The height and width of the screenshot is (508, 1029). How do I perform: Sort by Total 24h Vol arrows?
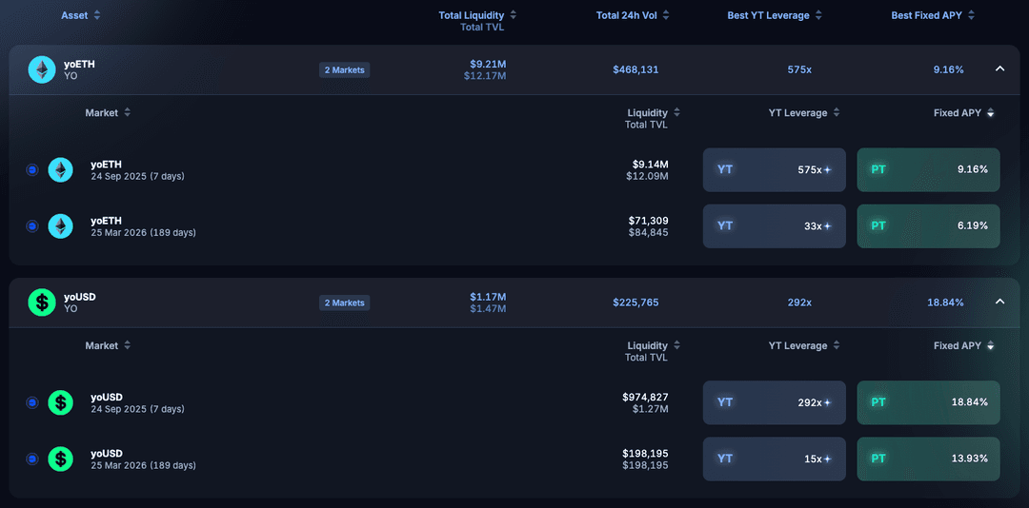[666, 15]
